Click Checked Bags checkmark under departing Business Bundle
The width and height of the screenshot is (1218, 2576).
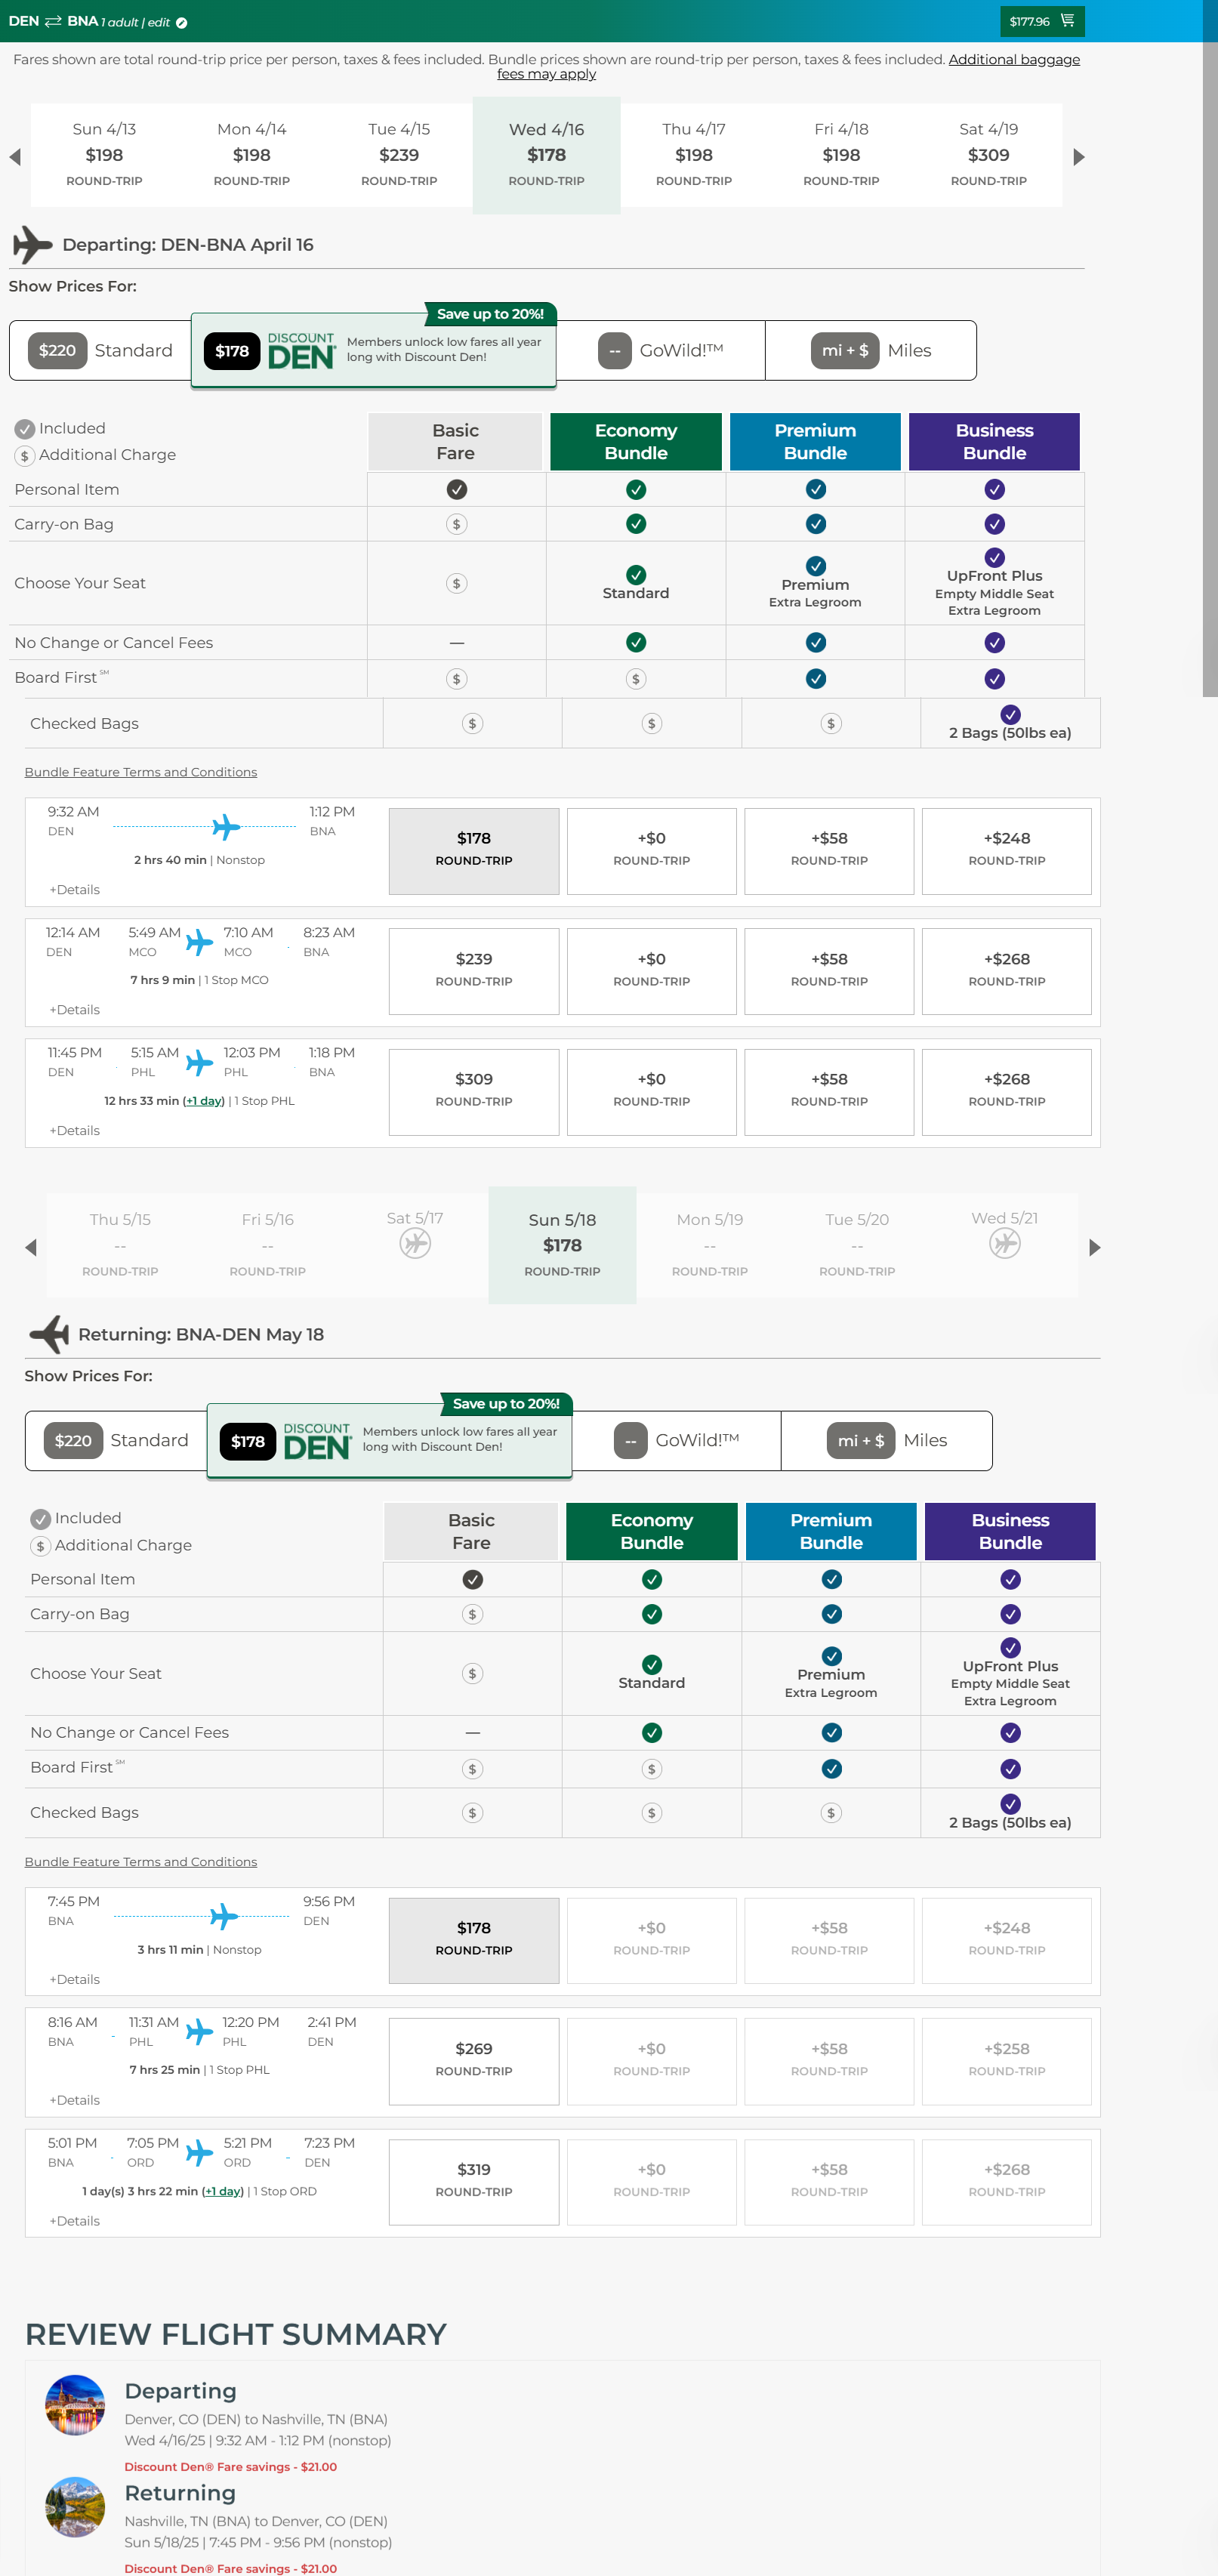click(x=1010, y=714)
